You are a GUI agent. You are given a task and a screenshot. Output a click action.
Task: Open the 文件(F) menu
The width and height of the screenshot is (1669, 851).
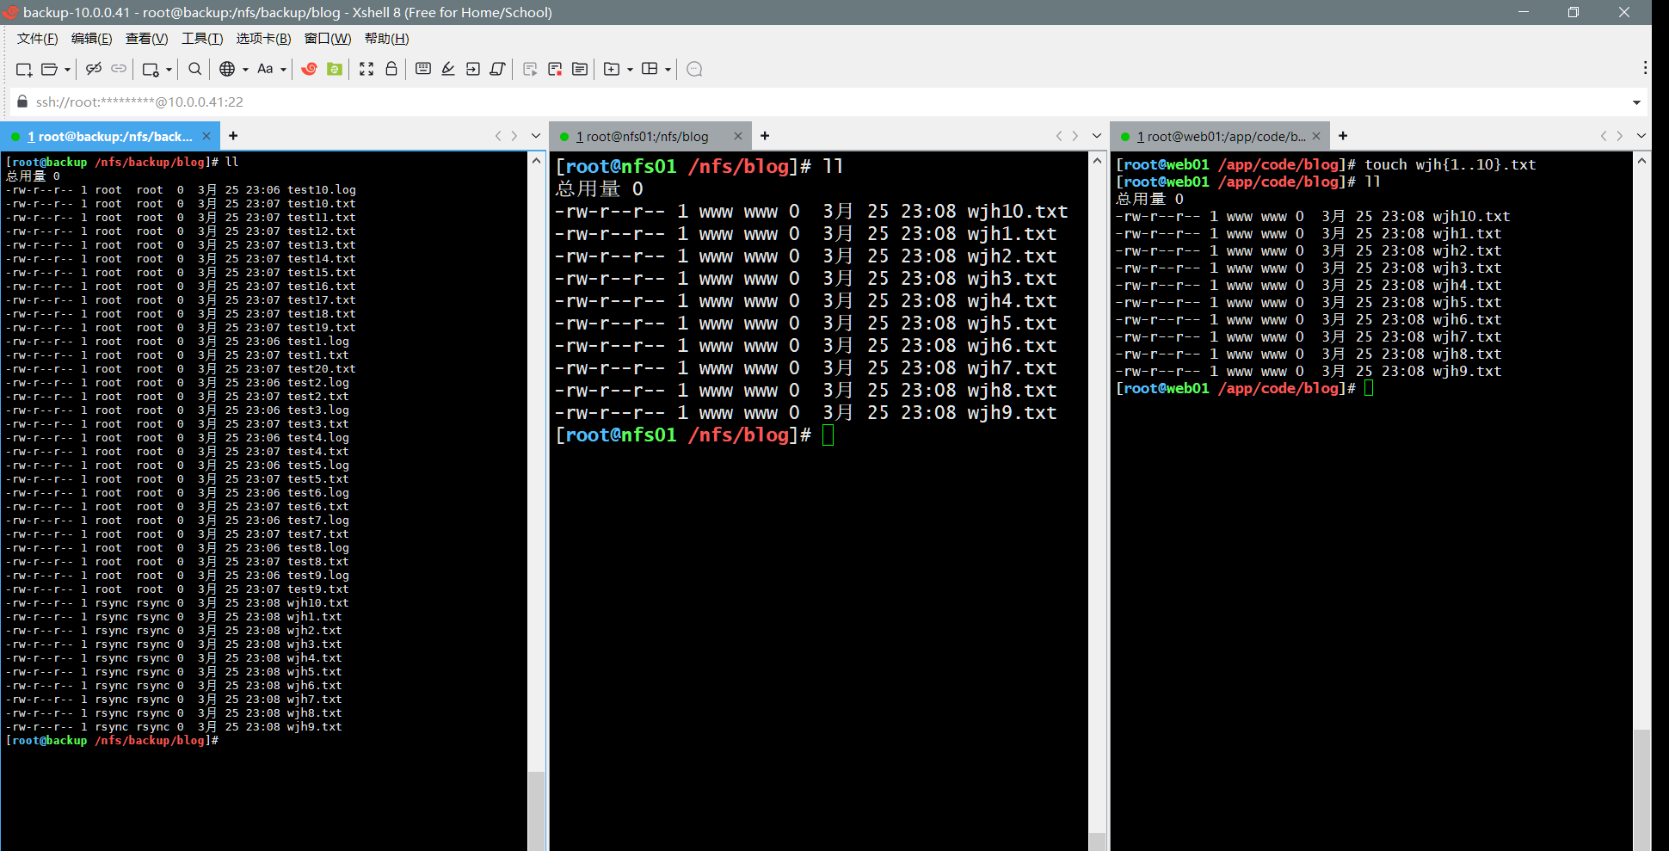click(x=37, y=39)
